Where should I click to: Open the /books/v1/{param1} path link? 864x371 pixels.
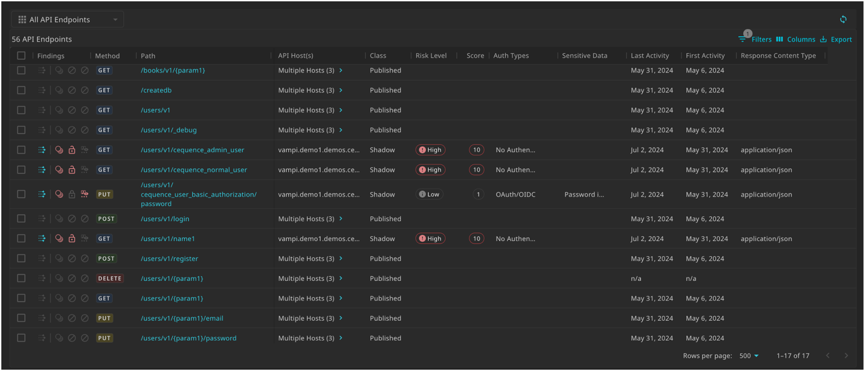tap(173, 70)
